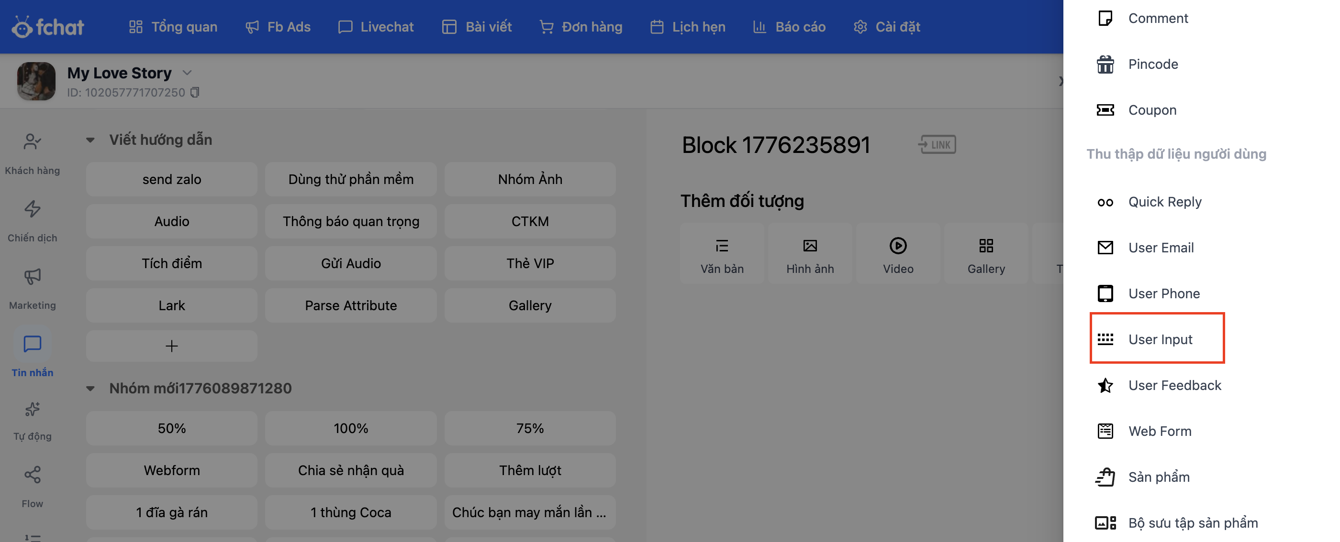This screenshot has height=542, width=1340.
Task: Add a Hình ảnh image object
Action: [x=810, y=254]
